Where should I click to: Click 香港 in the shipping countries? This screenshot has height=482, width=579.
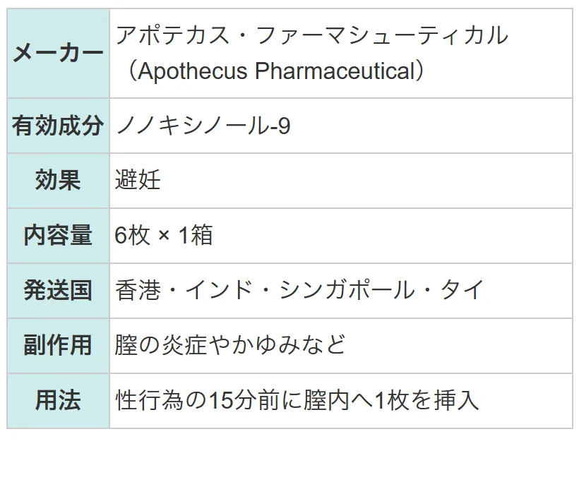[x=138, y=290]
